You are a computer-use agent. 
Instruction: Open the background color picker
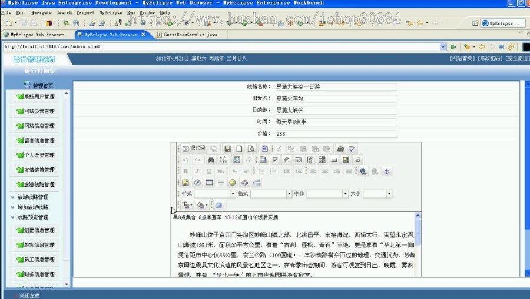pyautogui.click(x=203, y=205)
